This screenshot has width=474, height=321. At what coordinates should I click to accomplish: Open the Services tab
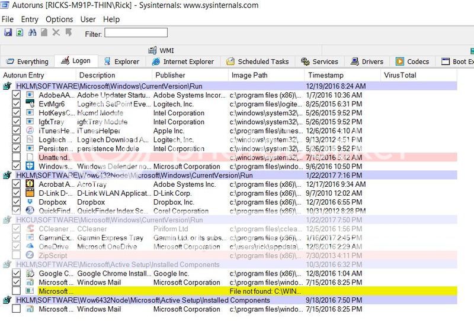320,61
